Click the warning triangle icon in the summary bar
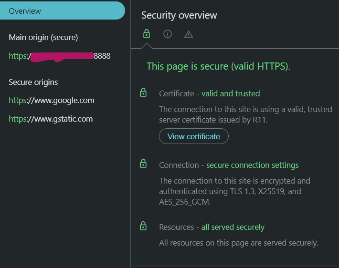Image resolution: width=339 pixels, height=268 pixels. point(189,34)
